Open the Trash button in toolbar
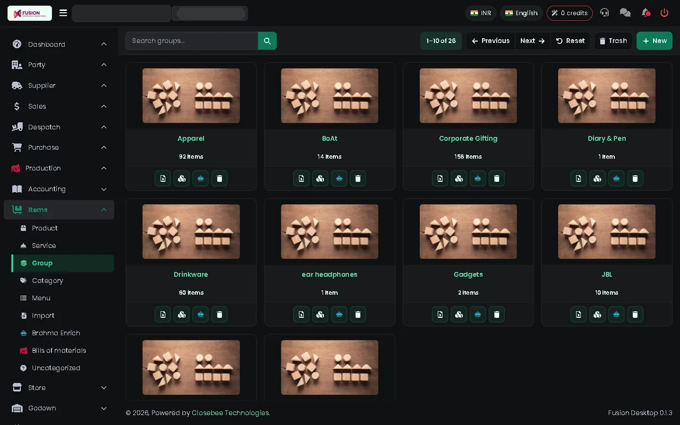The width and height of the screenshot is (680, 425). (x=613, y=41)
